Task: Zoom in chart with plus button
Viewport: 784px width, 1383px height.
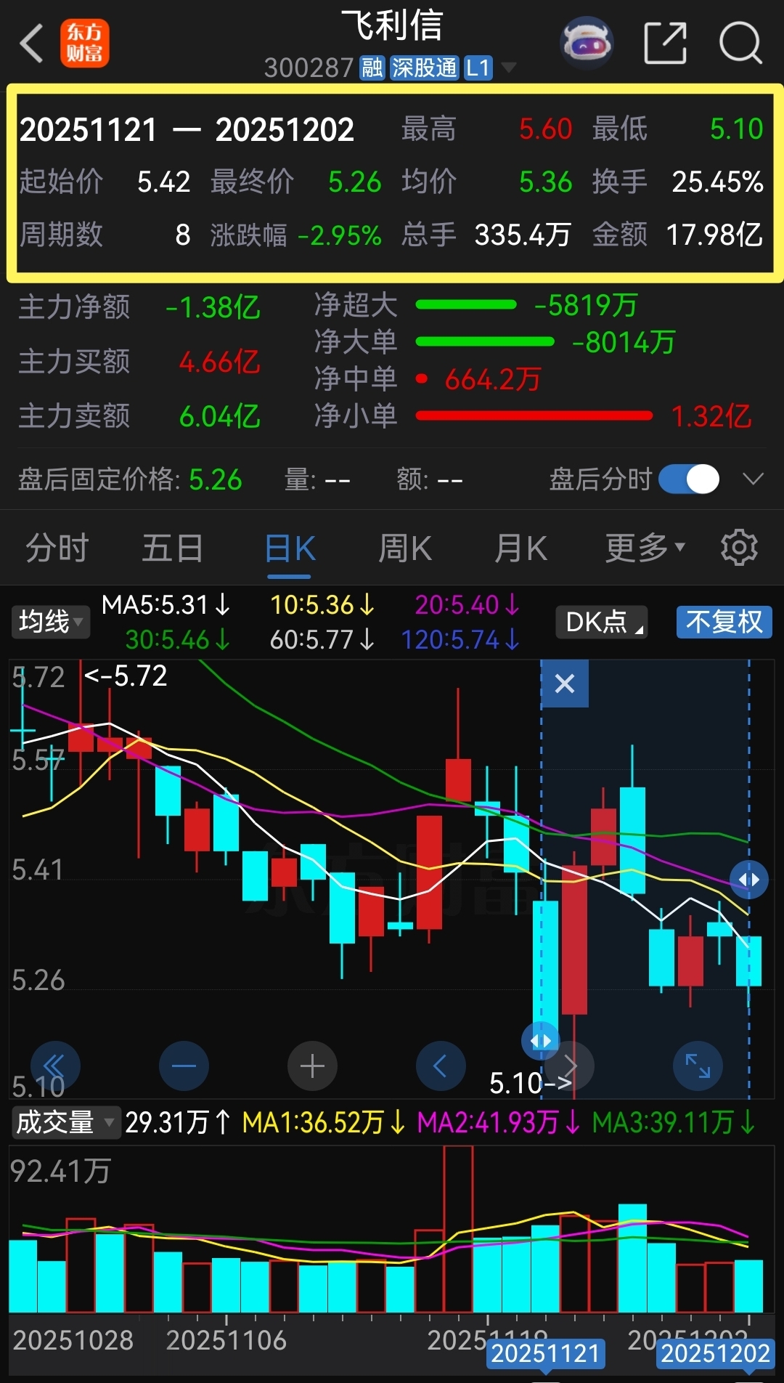Action: coord(312,1066)
